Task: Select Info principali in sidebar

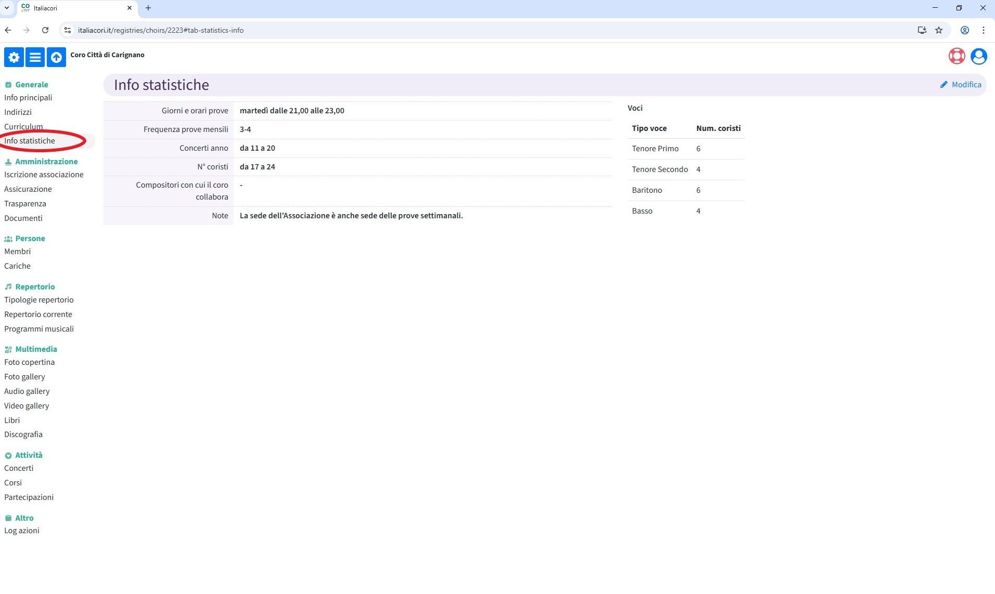Action: tap(28, 98)
